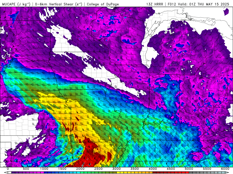Click the 2500 value on the color scale

click(98, 169)
